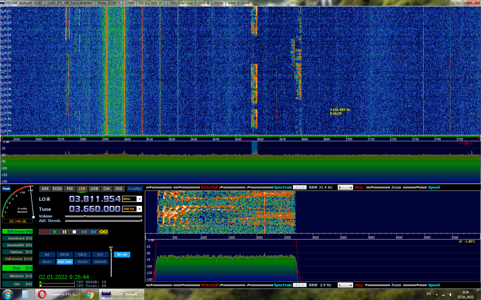
Task: Open Chrome from the taskbar
Action: click(x=90, y=294)
